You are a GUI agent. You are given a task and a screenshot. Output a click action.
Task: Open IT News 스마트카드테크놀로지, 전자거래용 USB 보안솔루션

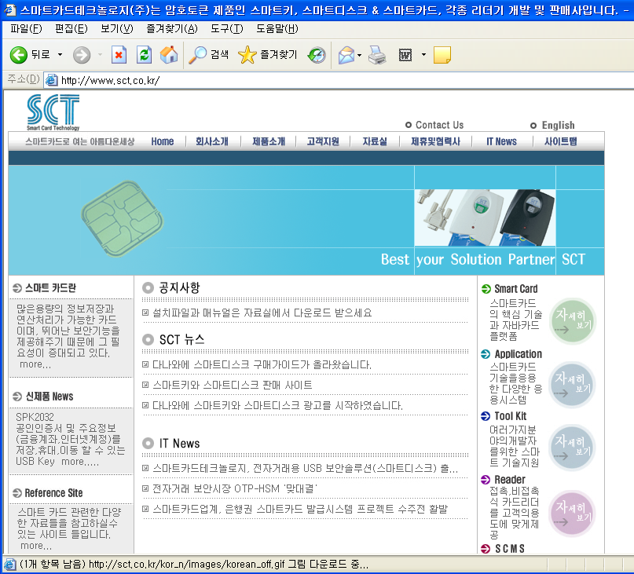click(x=306, y=469)
